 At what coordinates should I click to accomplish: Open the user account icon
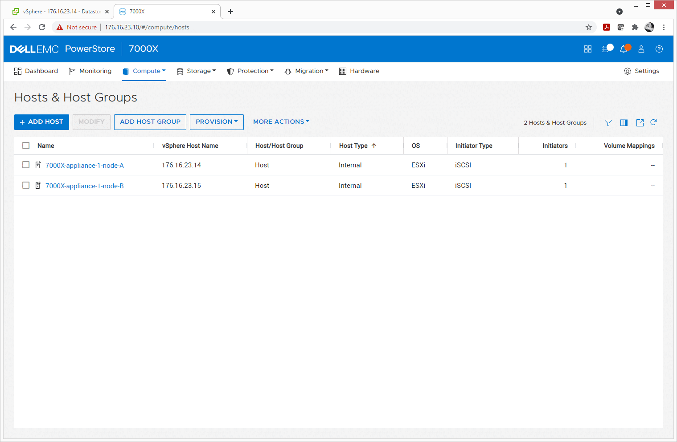641,49
